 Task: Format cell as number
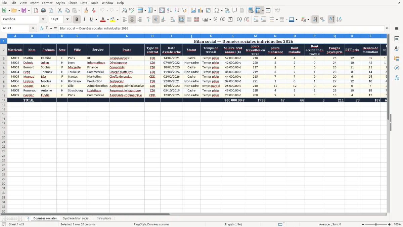coord(223,20)
